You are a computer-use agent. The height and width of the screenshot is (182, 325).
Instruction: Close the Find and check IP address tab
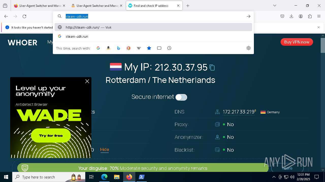(x=178, y=6)
